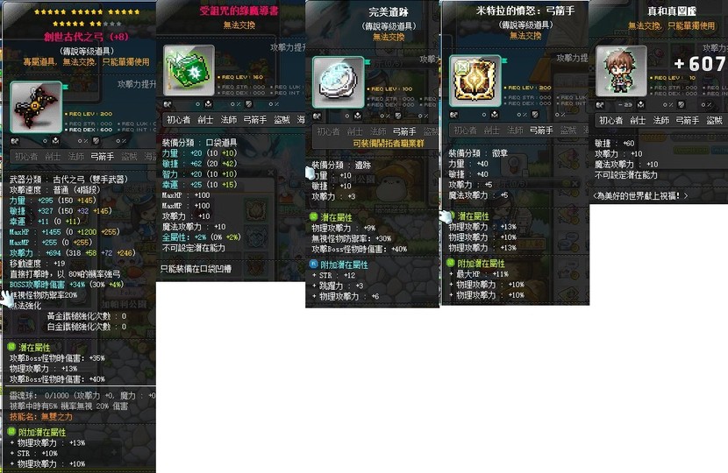Click the 只能裝備在口袋凹槽 note
The image size is (728, 473).
click(x=196, y=269)
